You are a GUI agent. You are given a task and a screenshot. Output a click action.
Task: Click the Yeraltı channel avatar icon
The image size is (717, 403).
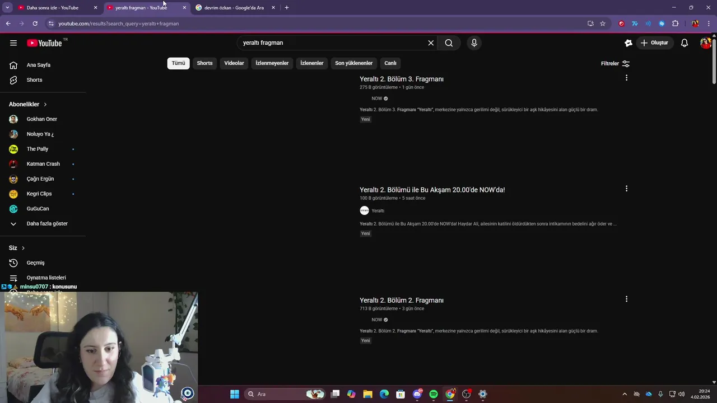pyautogui.click(x=364, y=210)
